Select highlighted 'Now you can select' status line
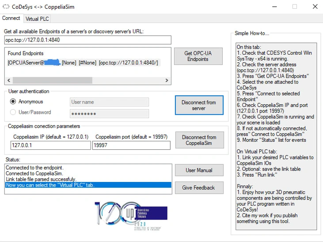This screenshot has height=242, width=323. point(88,185)
